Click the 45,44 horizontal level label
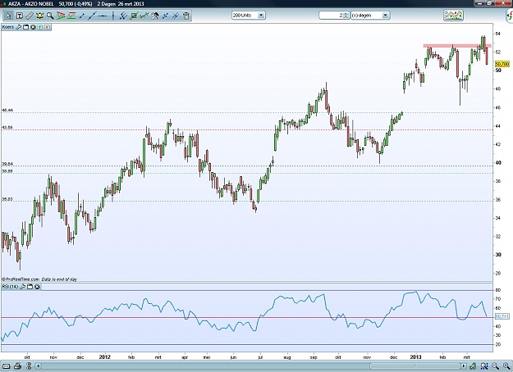This screenshot has width=513, height=372. coord(7,111)
